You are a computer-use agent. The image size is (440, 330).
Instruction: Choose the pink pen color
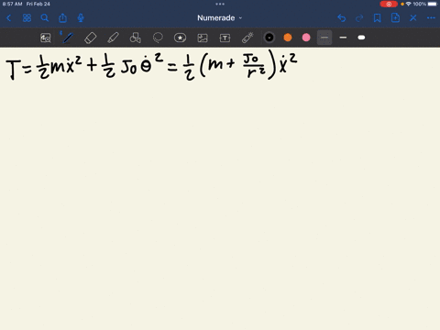click(306, 38)
